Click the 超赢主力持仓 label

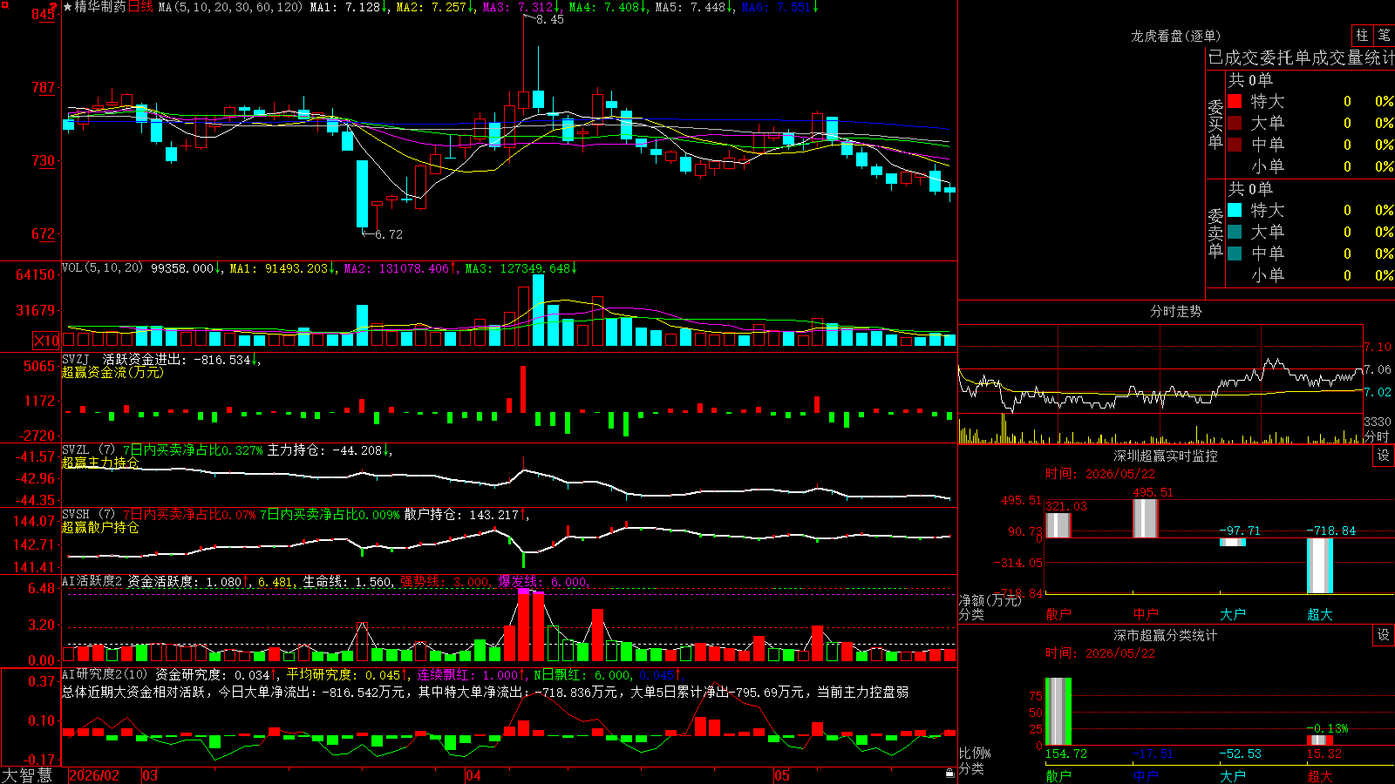point(100,463)
